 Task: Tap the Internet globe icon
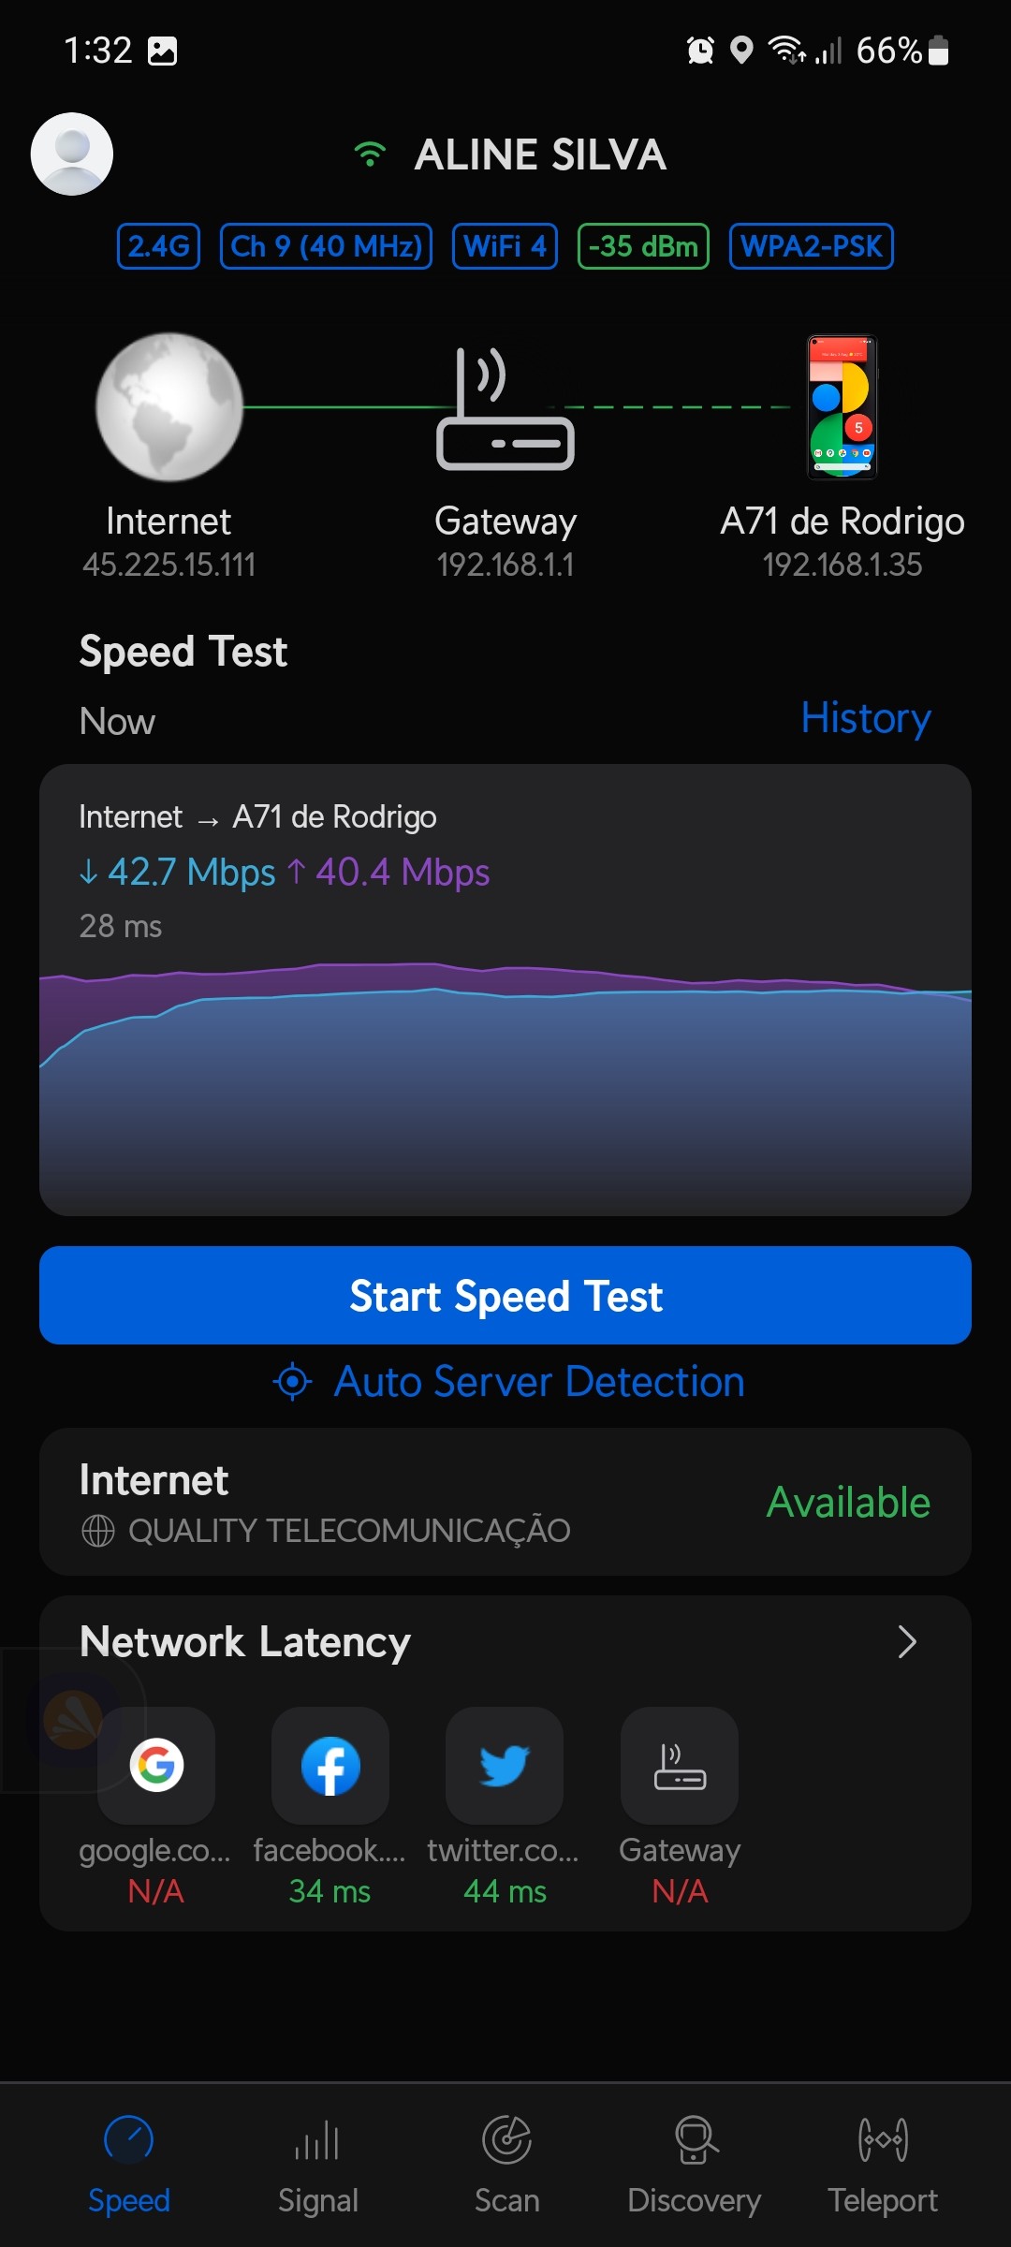click(x=169, y=407)
